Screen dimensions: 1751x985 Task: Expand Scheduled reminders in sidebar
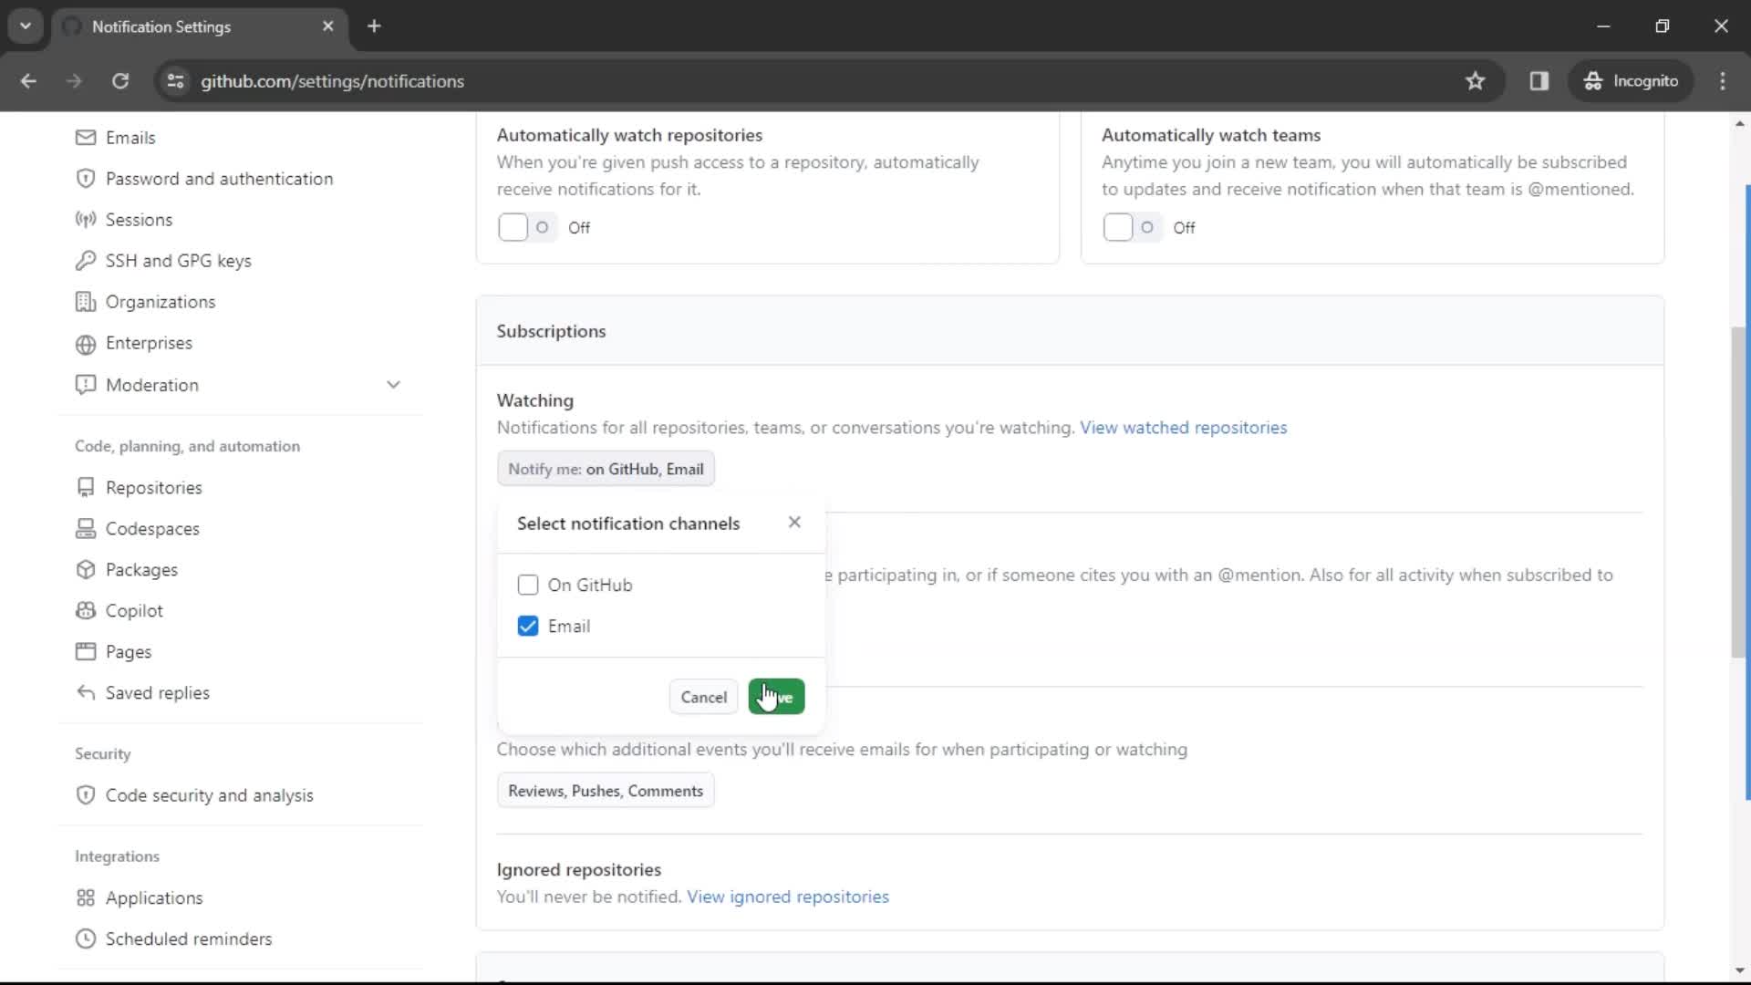point(189,939)
